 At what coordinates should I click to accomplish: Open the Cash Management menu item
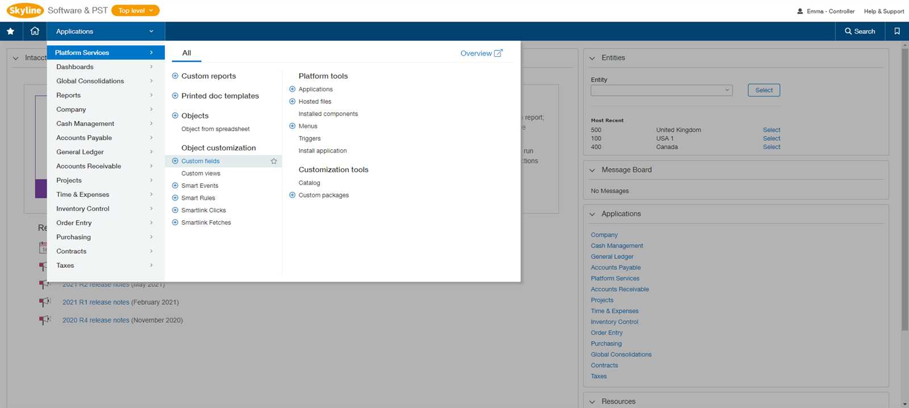click(x=106, y=124)
